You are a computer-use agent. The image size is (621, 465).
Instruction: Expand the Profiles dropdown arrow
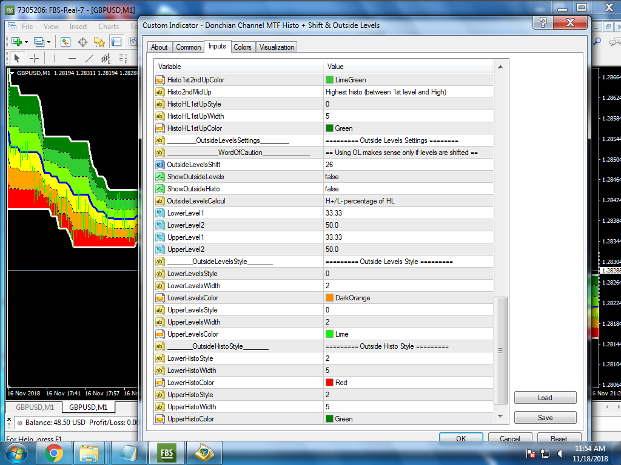49,42
